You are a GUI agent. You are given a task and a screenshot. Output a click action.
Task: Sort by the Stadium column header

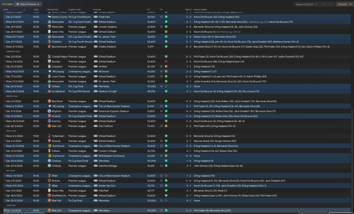coord(97,10)
